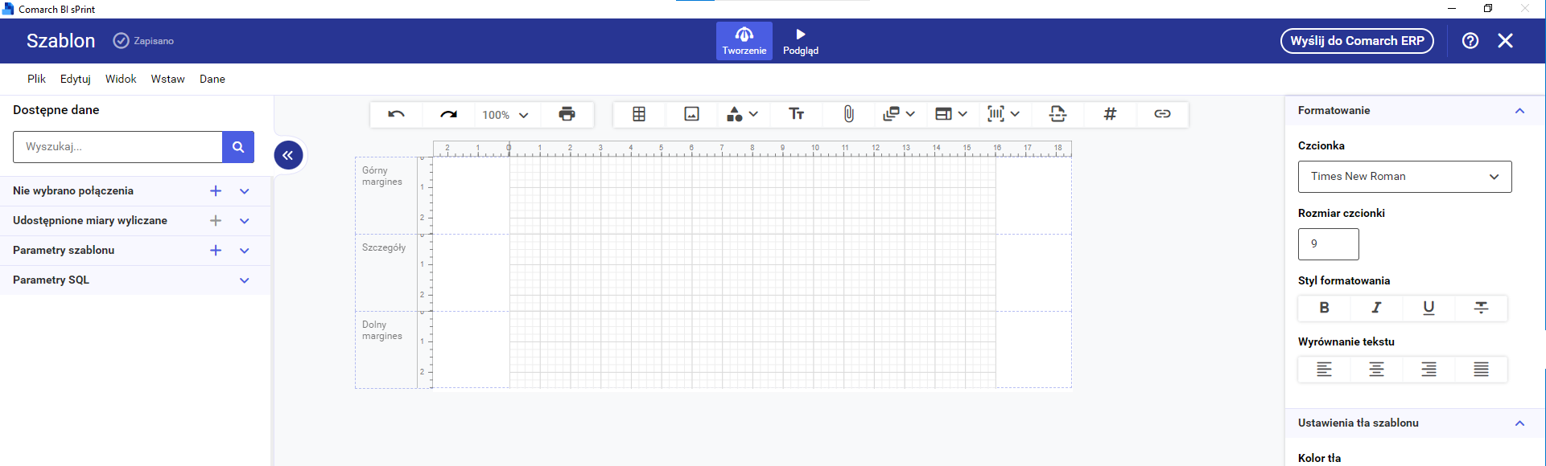
Task: Click Wyślij do Comarch ERP button
Action: [1357, 41]
